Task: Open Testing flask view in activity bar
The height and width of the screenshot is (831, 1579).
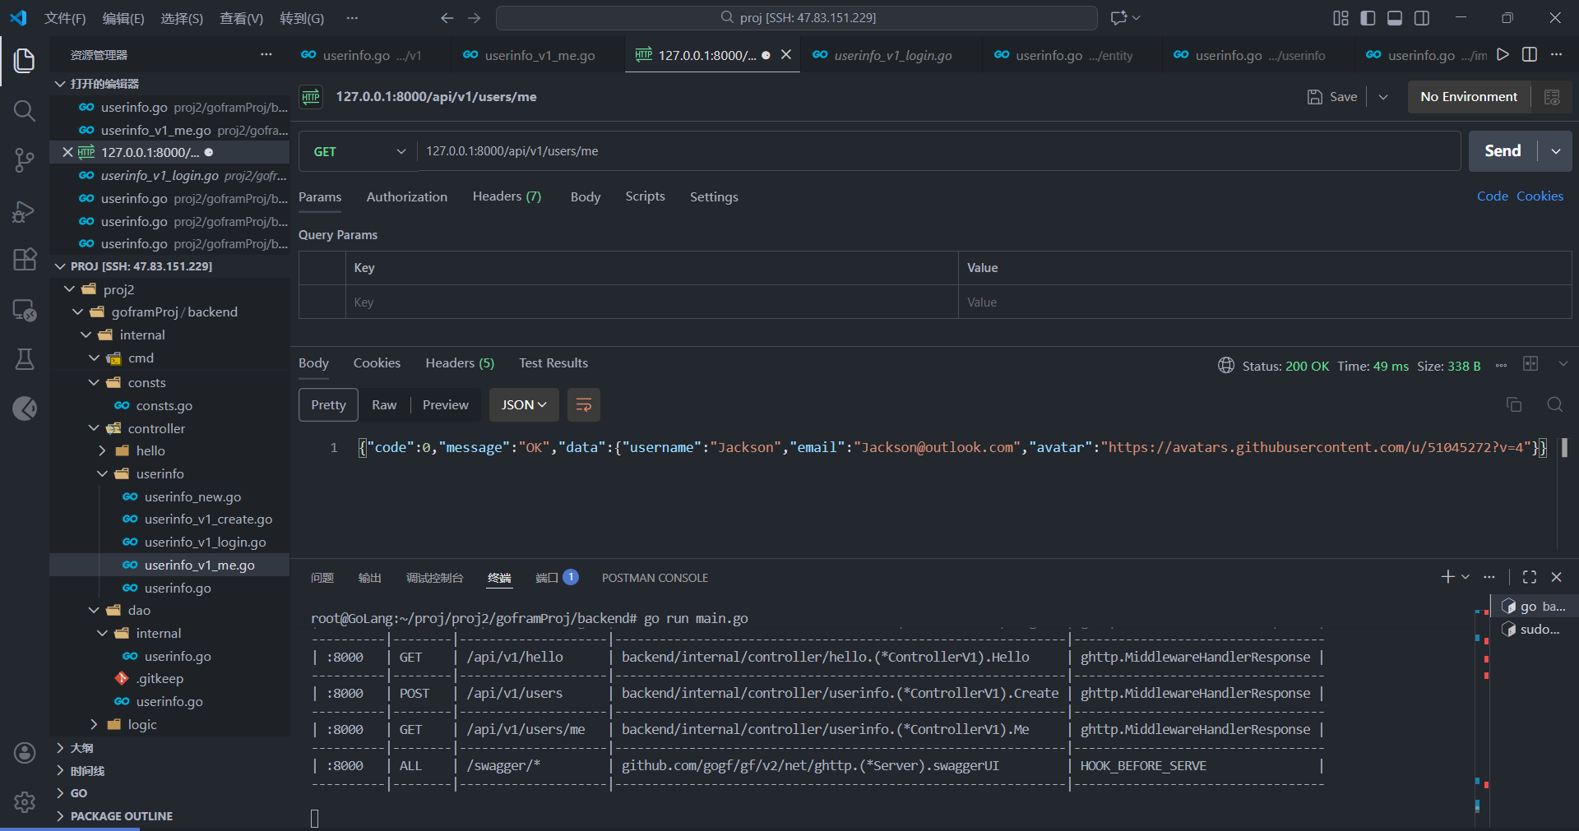Action: (x=25, y=359)
